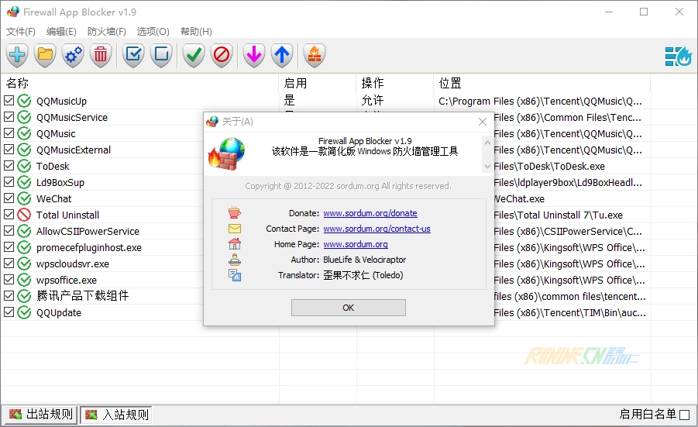
Task: Open the 文件(F) menu
Action: pyautogui.click(x=21, y=32)
